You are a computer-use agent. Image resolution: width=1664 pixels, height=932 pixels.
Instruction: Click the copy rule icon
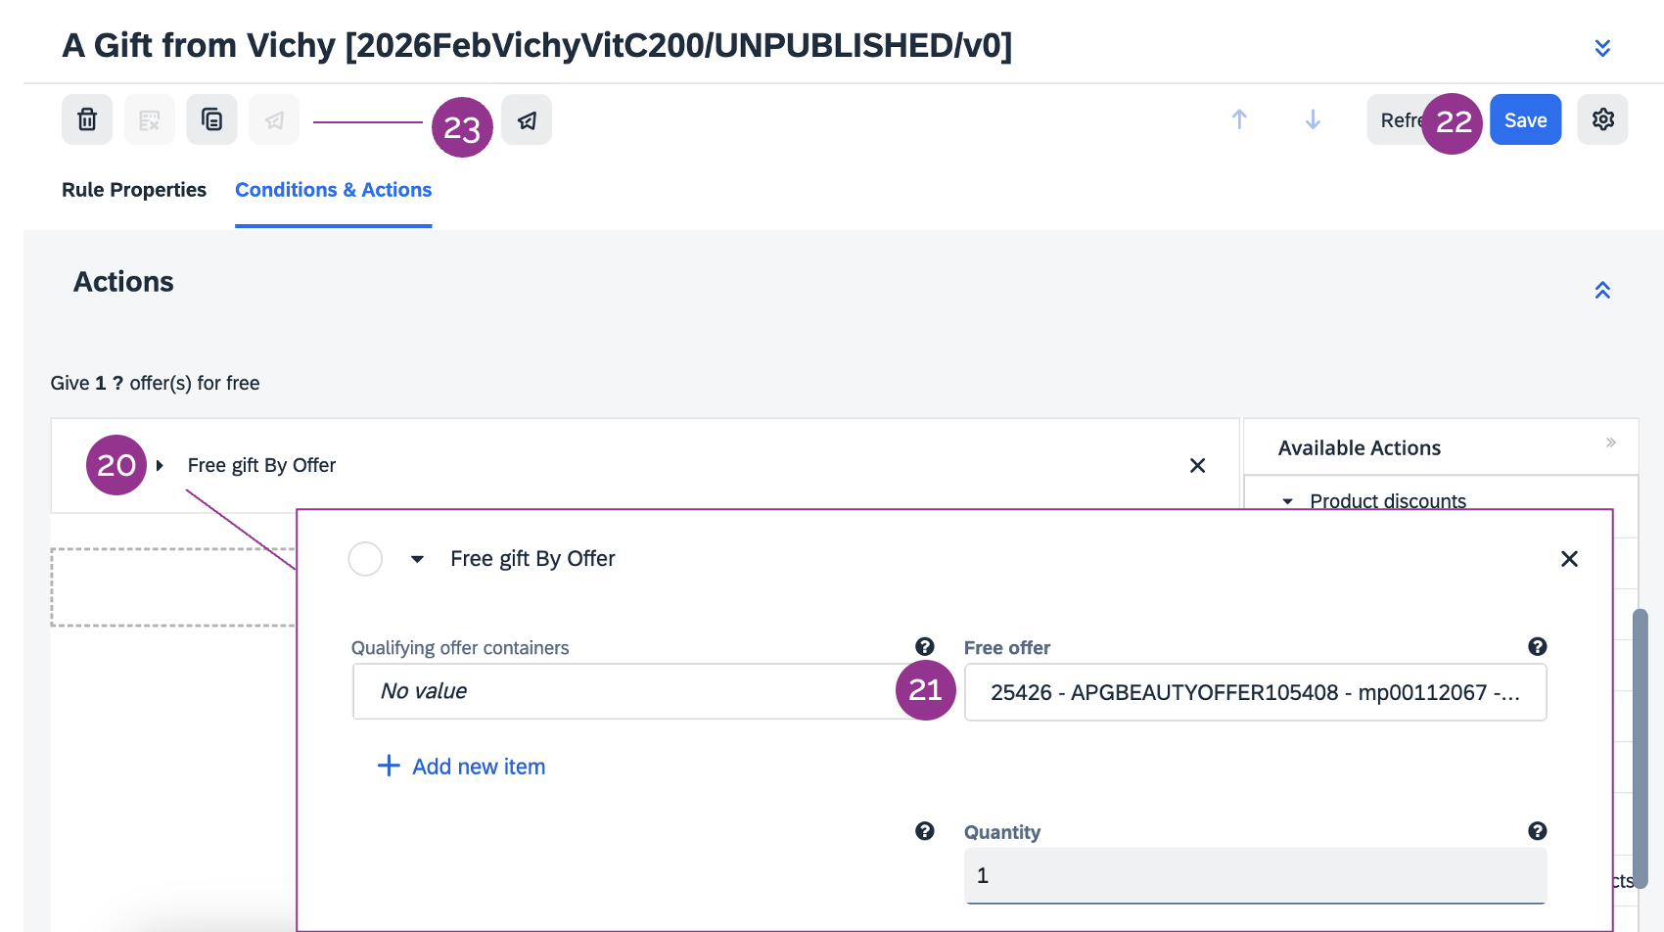pyautogui.click(x=211, y=119)
